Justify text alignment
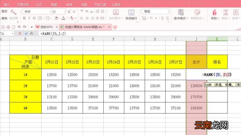This screenshot has height=135, width=241. pos(97,18)
